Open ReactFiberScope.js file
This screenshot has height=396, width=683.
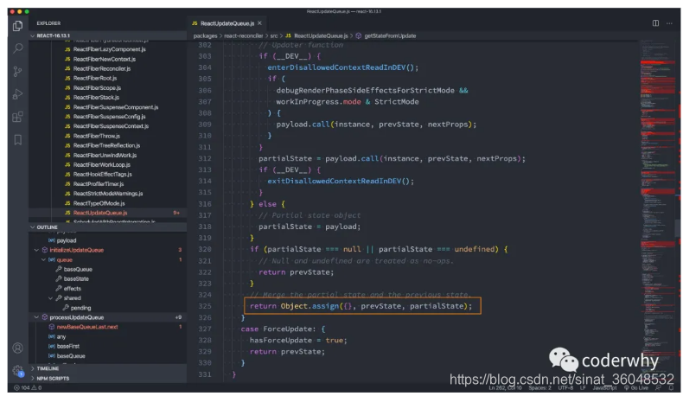click(97, 87)
